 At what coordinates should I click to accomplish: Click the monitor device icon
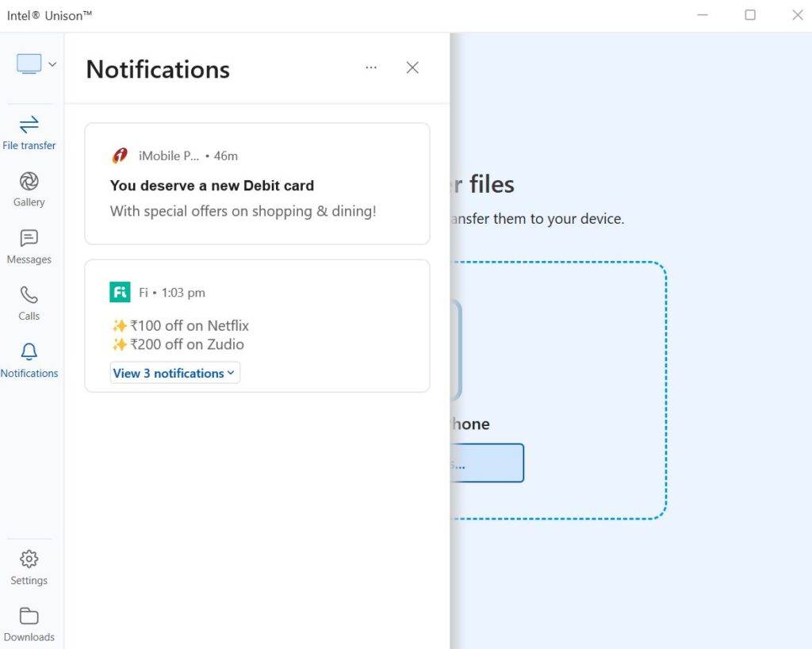29,64
